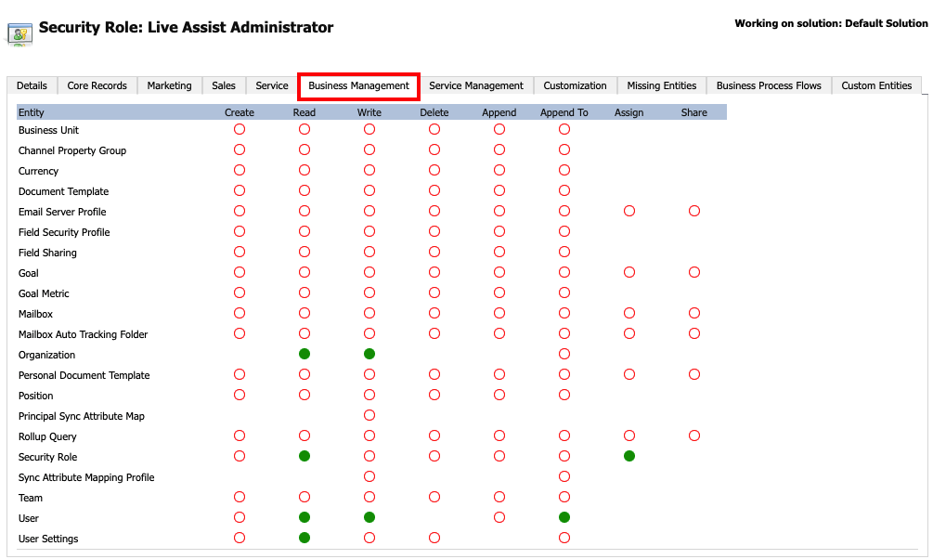Toggle Create privilege for Field Sharing
The image size is (933, 559).
click(240, 252)
